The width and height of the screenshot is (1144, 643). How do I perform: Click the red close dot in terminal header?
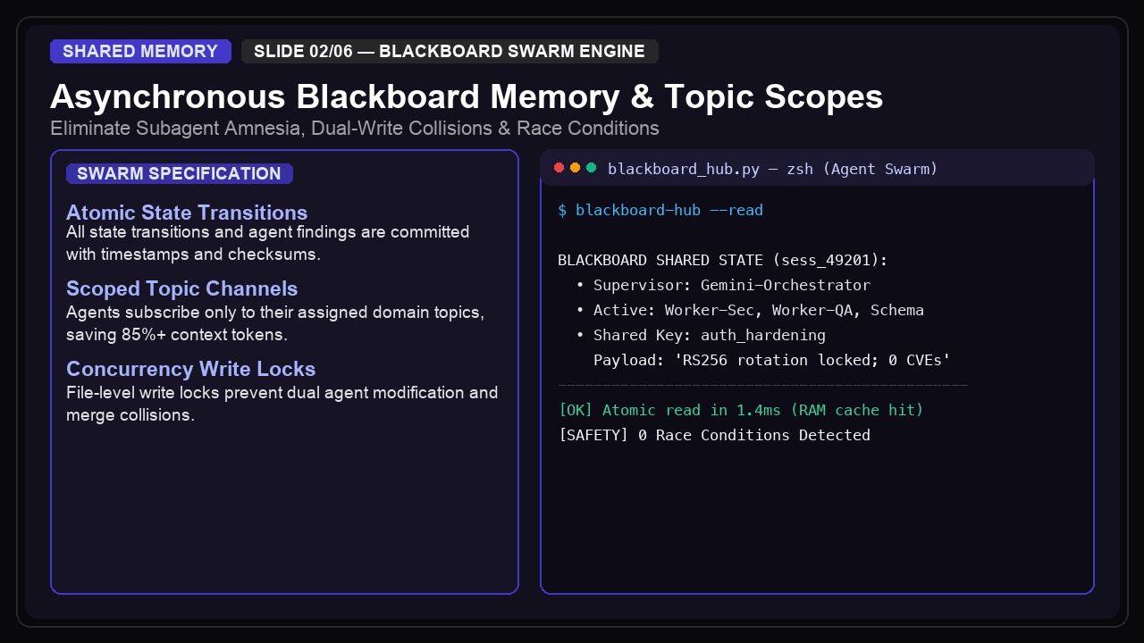(x=559, y=168)
